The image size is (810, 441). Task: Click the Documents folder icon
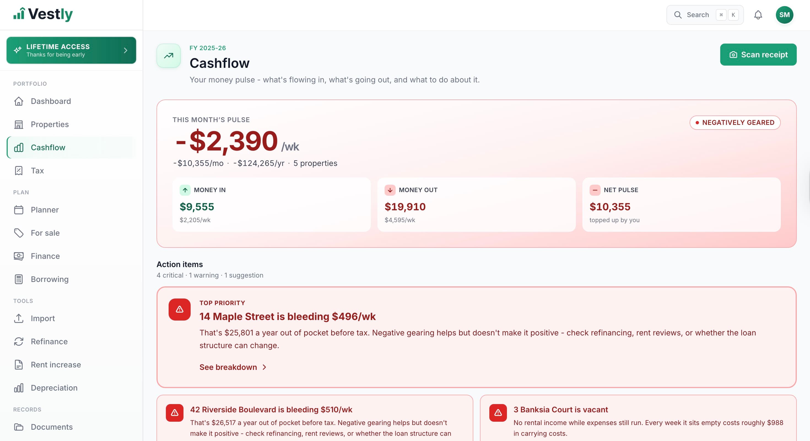(x=18, y=427)
